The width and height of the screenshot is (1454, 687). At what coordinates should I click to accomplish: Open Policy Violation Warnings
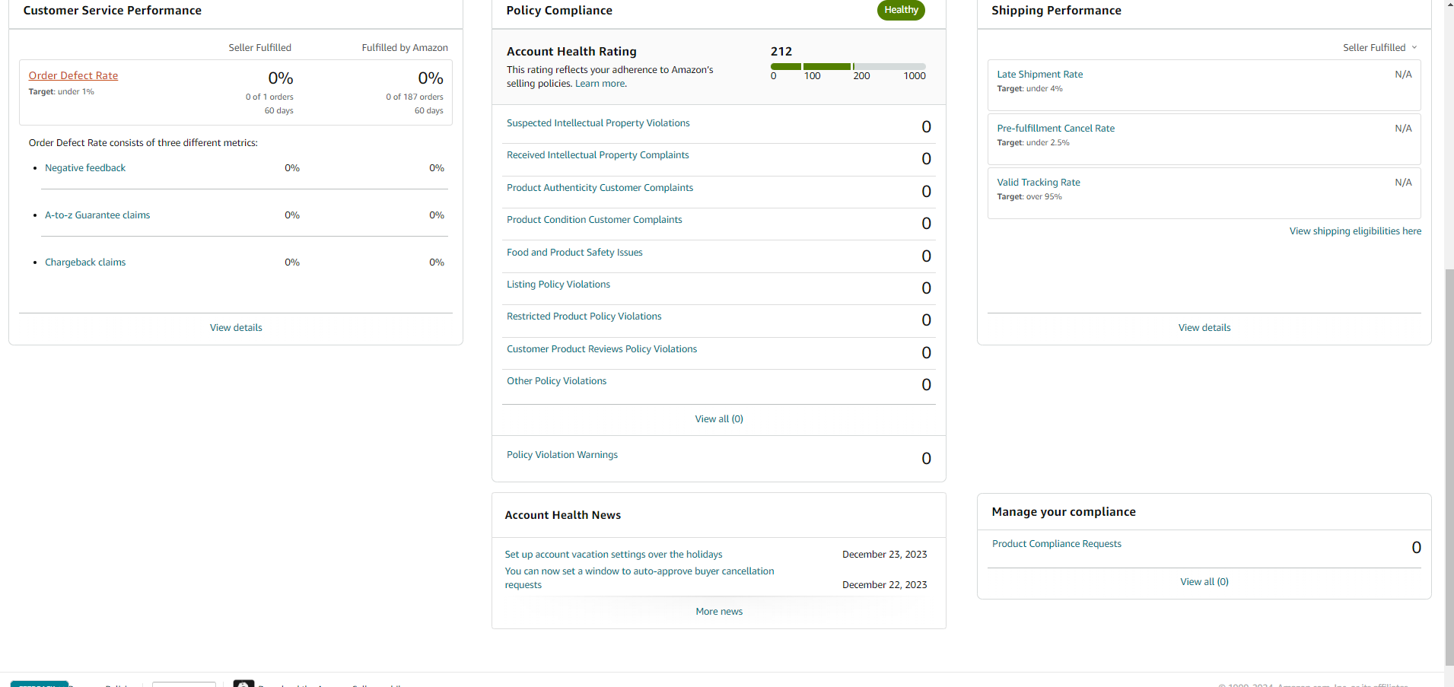[562, 455]
